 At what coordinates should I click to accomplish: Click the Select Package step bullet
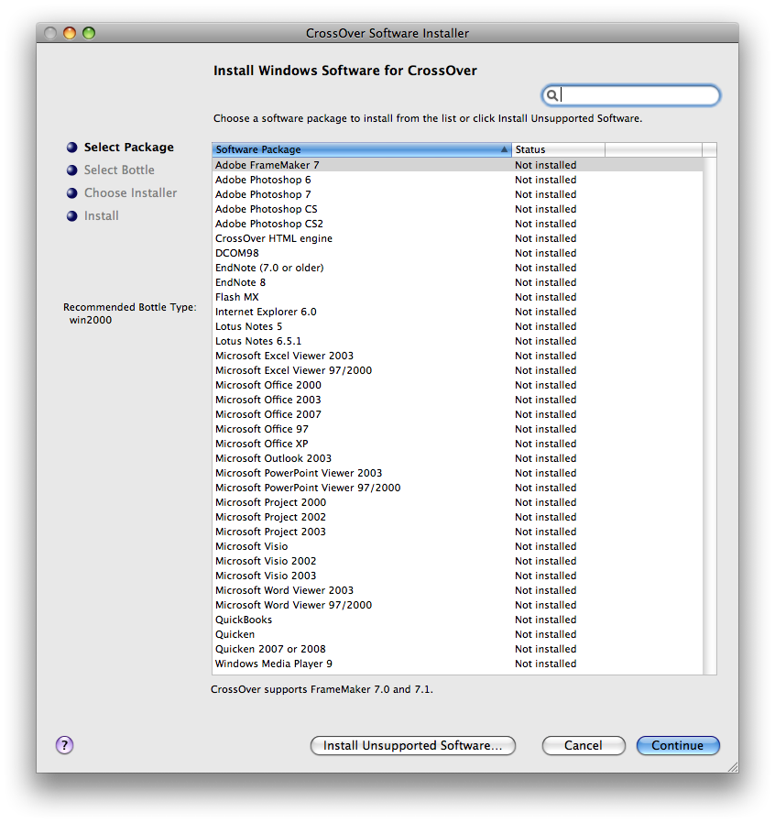pos(72,147)
